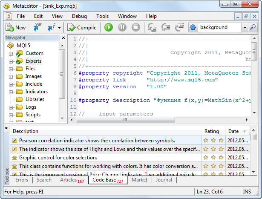Expand the Files folder
Screen dimensions: 262x199
11,69
